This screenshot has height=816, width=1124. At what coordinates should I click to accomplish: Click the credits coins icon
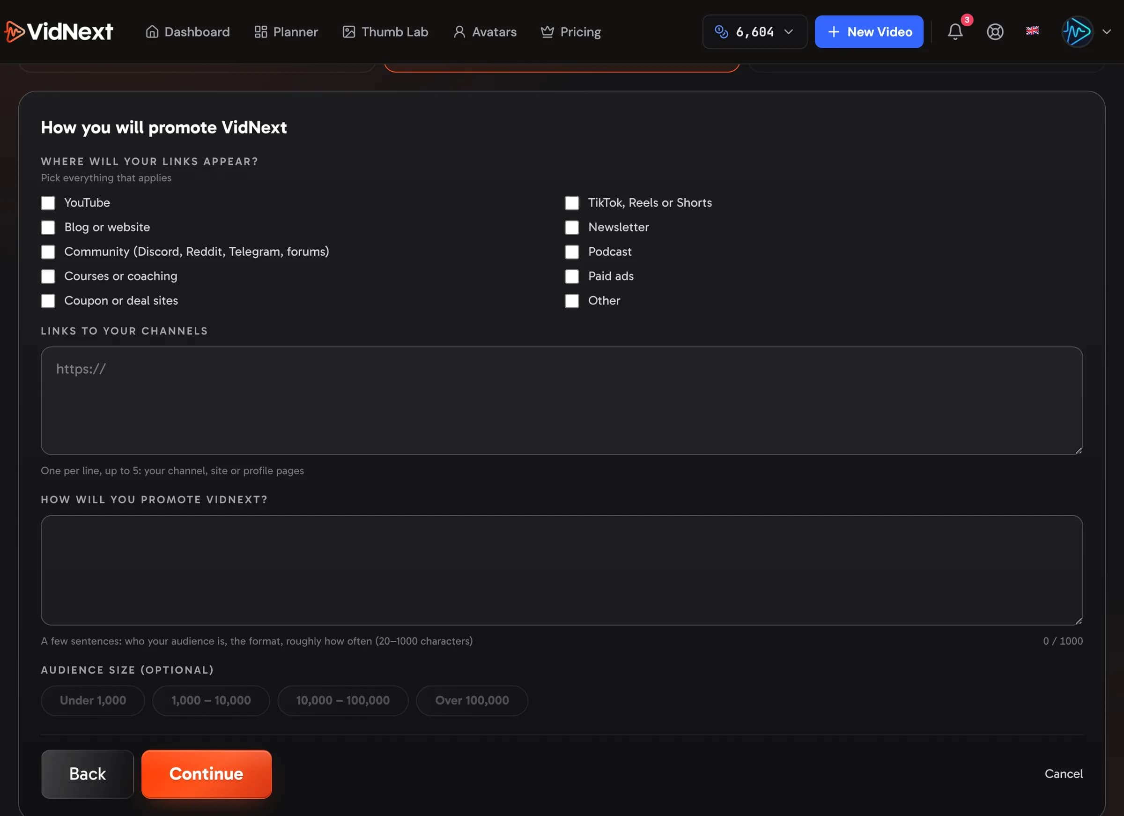[721, 32]
